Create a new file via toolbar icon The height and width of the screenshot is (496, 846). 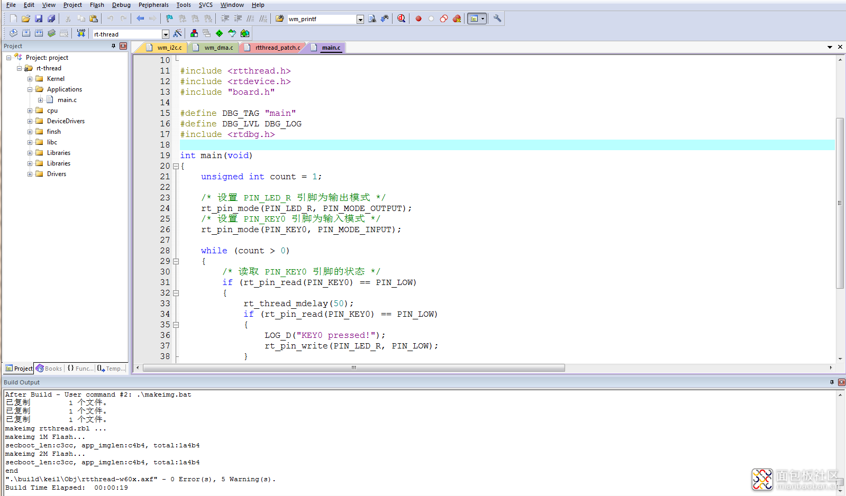[x=14, y=19]
